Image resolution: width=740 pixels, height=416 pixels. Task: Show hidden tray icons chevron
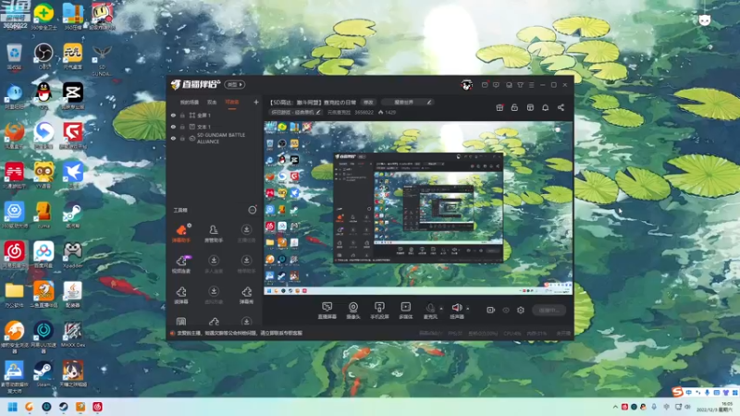(x=615, y=407)
